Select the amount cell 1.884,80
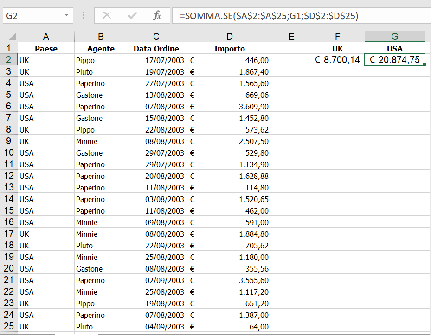Viewport: 431px width, 335px height. tap(230, 234)
